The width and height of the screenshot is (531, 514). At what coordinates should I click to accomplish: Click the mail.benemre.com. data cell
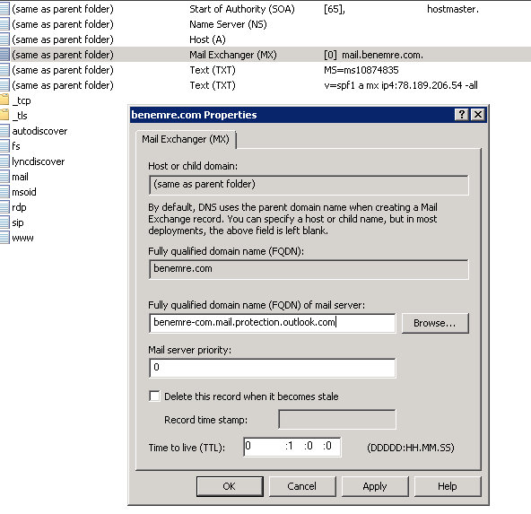373,55
